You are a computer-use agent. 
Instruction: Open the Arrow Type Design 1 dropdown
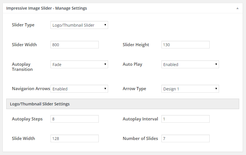tap(190, 89)
